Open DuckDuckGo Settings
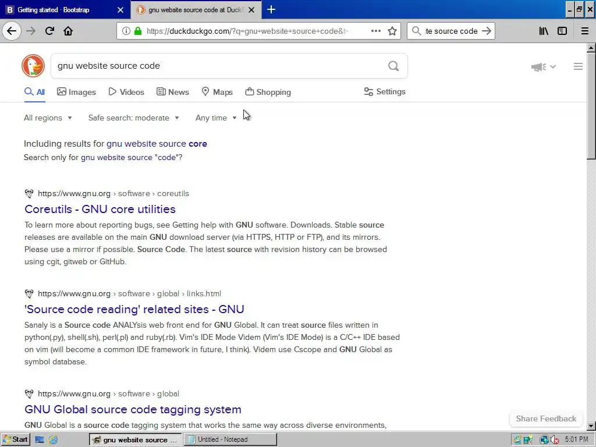The width and height of the screenshot is (596, 447). click(x=385, y=91)
